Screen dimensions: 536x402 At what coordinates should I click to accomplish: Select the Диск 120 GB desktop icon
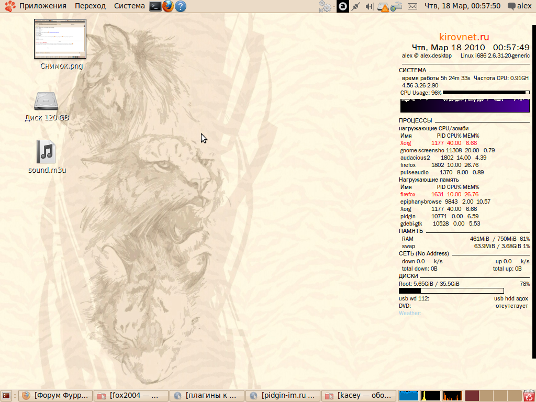point(46,102)
